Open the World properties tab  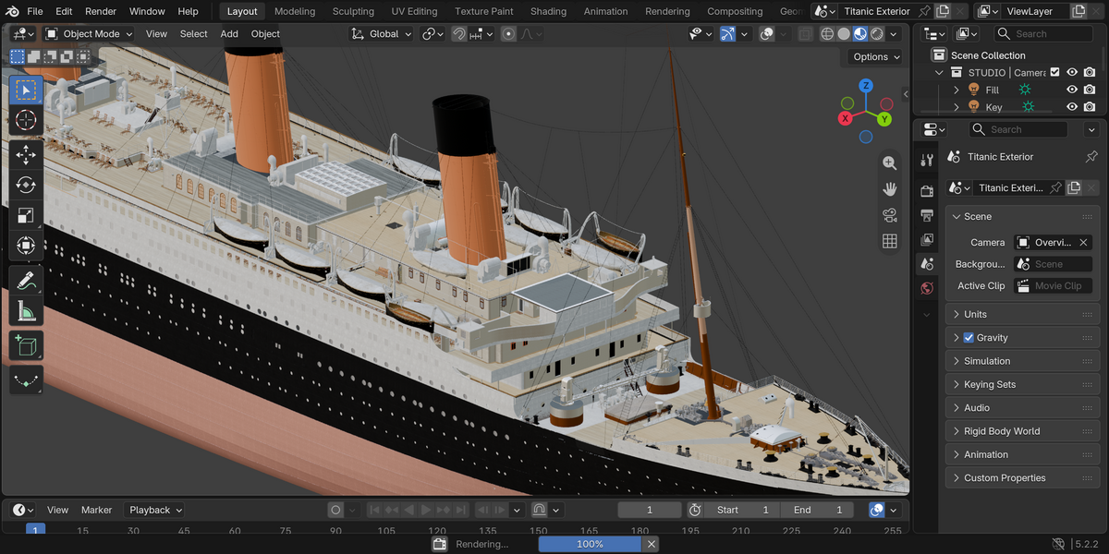[927, 288]
